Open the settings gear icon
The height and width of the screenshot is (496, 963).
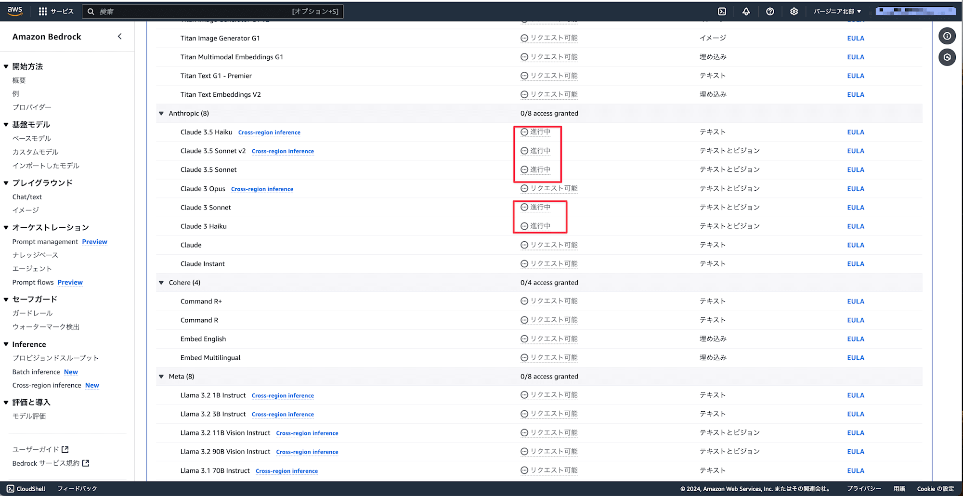794,11
